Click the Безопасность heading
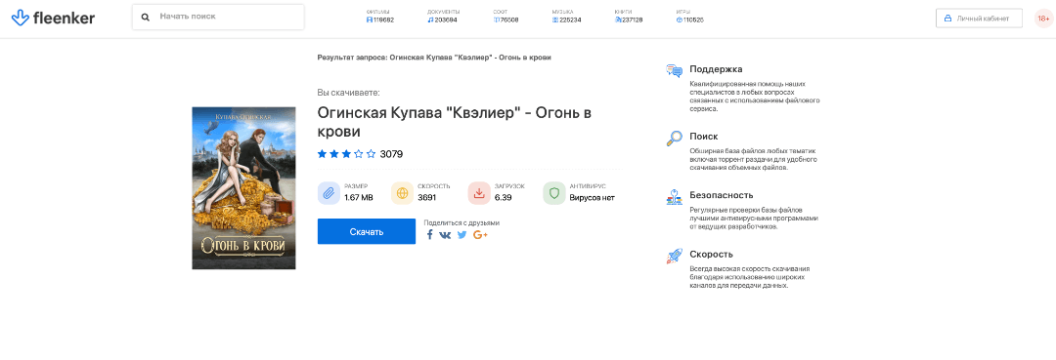 (722, 195)
